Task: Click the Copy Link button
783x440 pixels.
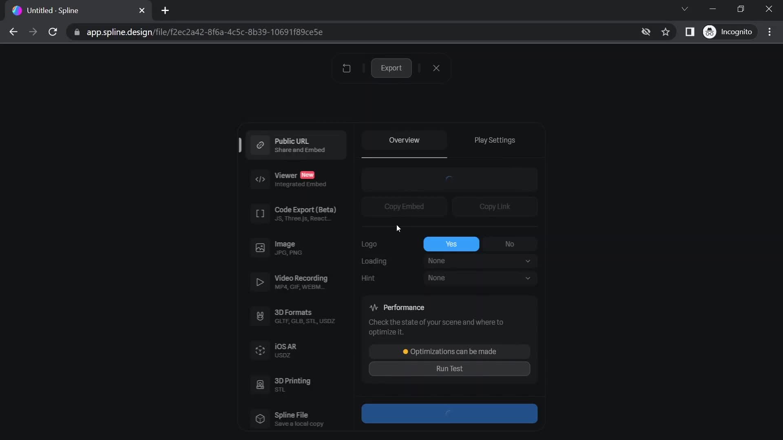Action: pos(495,207)
